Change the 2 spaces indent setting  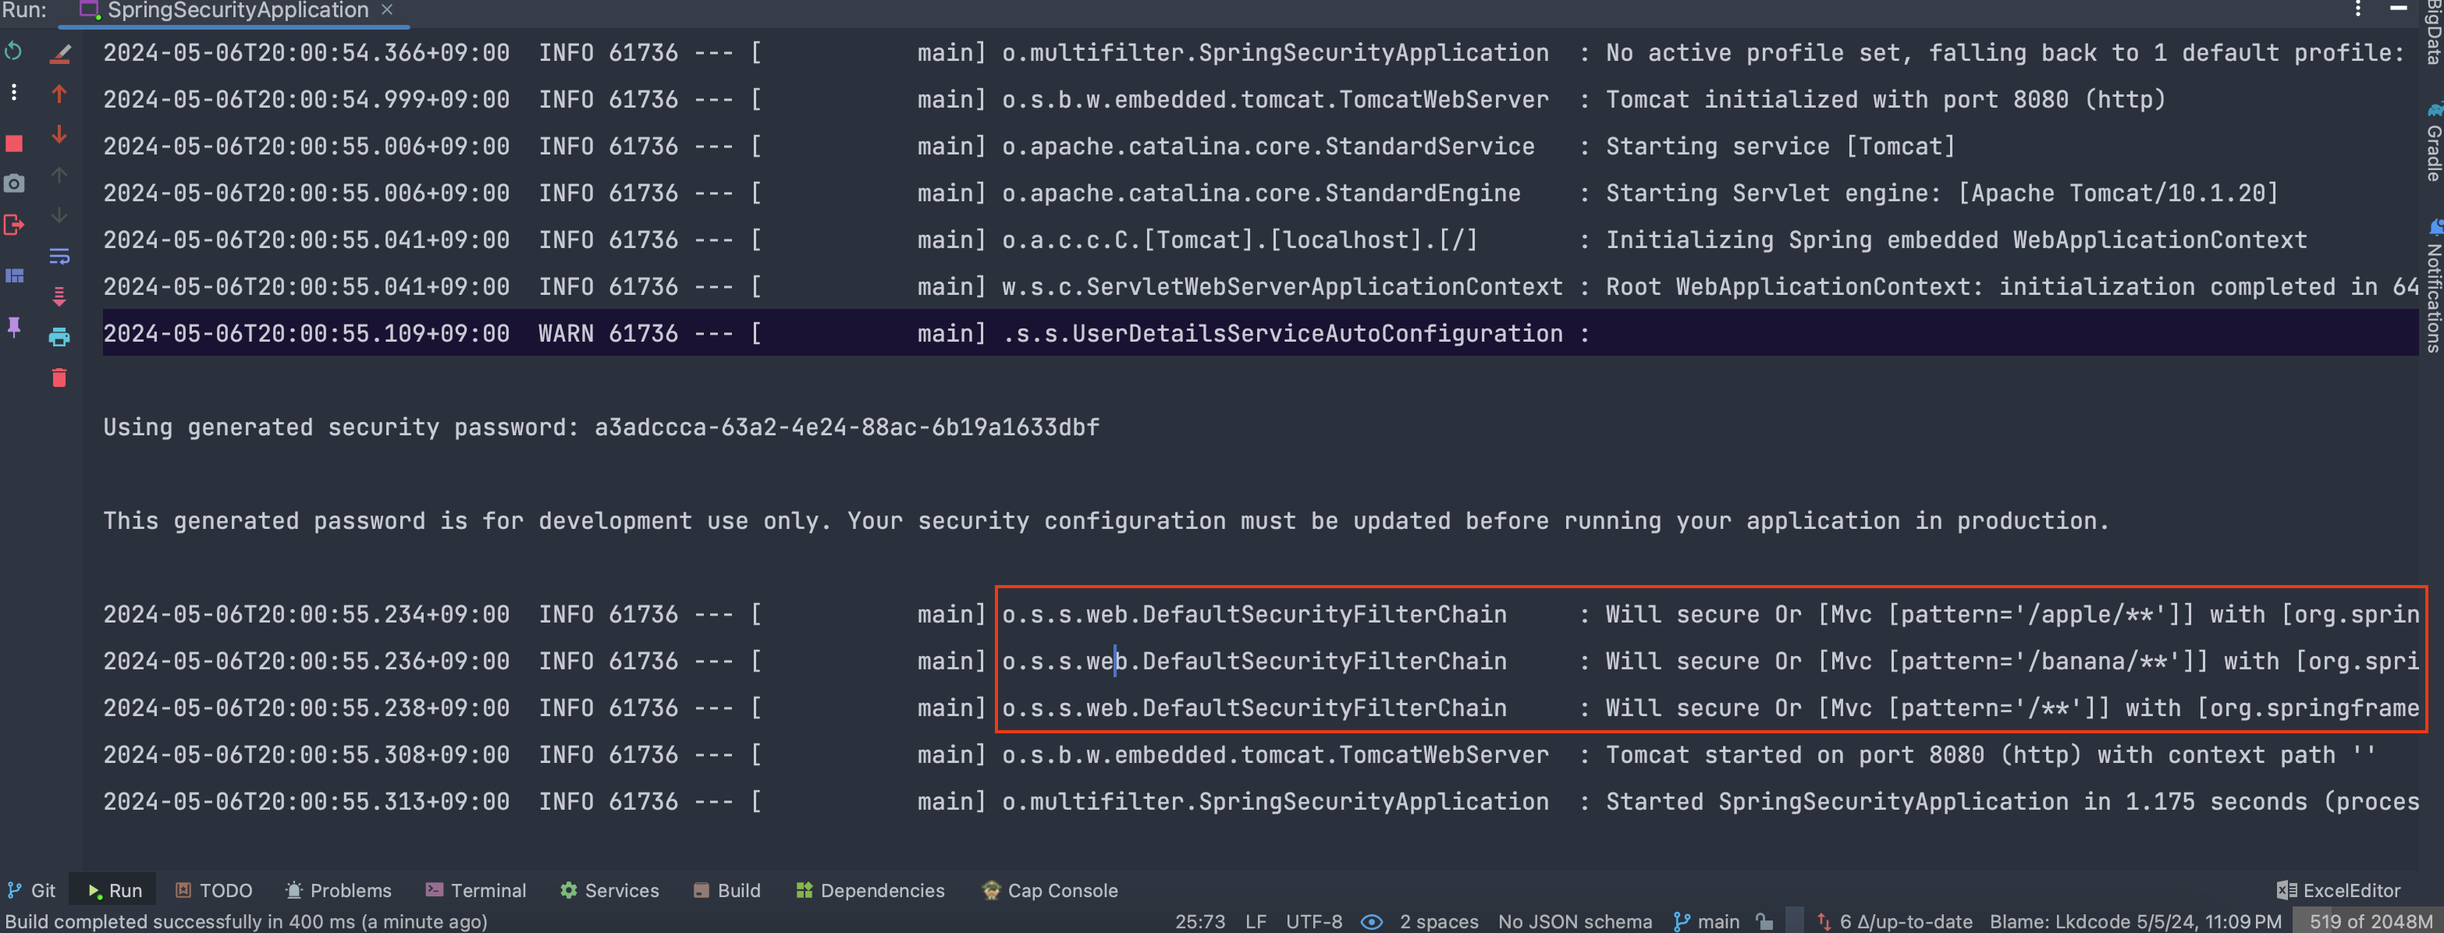(x=1439, y=921)
